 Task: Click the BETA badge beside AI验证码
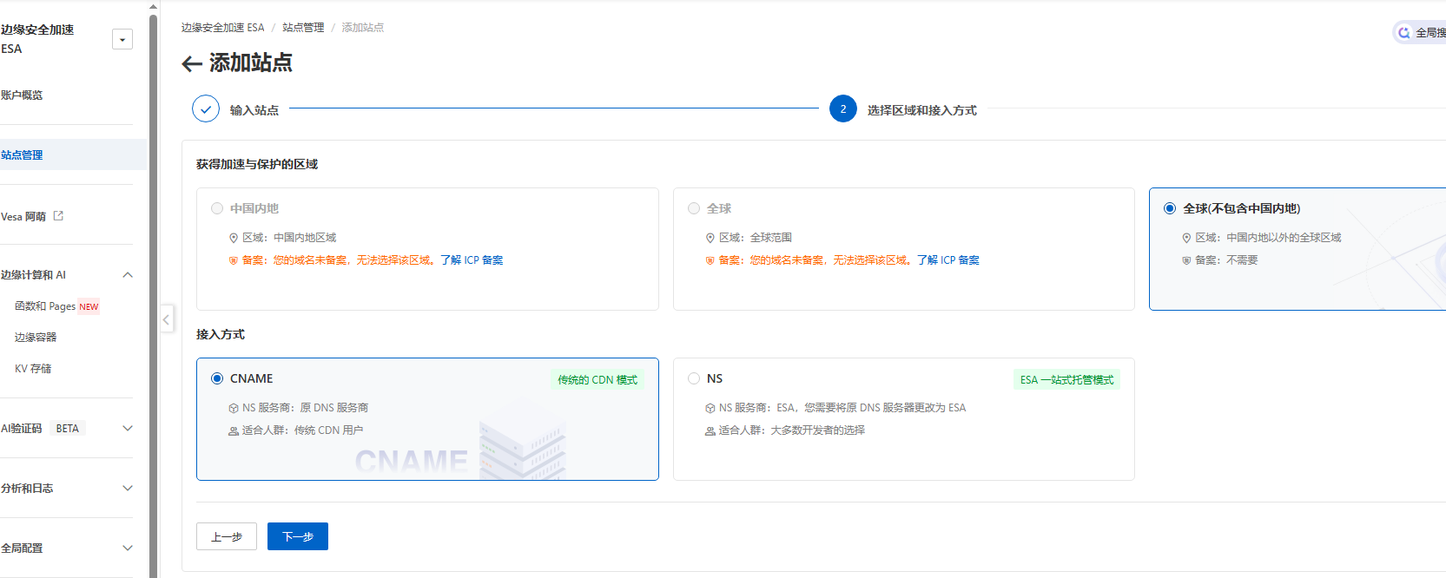click(x=68, y=429)
